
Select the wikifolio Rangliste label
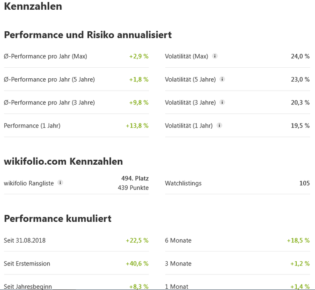pyautogui.click(x=29, y=183)
